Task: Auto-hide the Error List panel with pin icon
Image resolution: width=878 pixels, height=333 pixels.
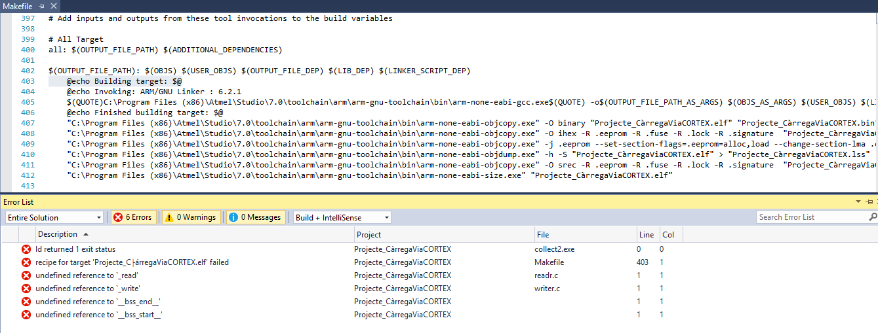Action: tap(868, 203)
